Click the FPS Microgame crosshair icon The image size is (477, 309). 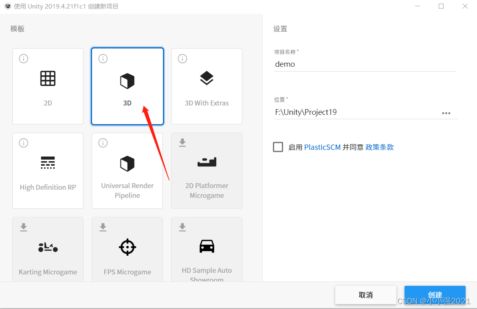click(127, 247)
